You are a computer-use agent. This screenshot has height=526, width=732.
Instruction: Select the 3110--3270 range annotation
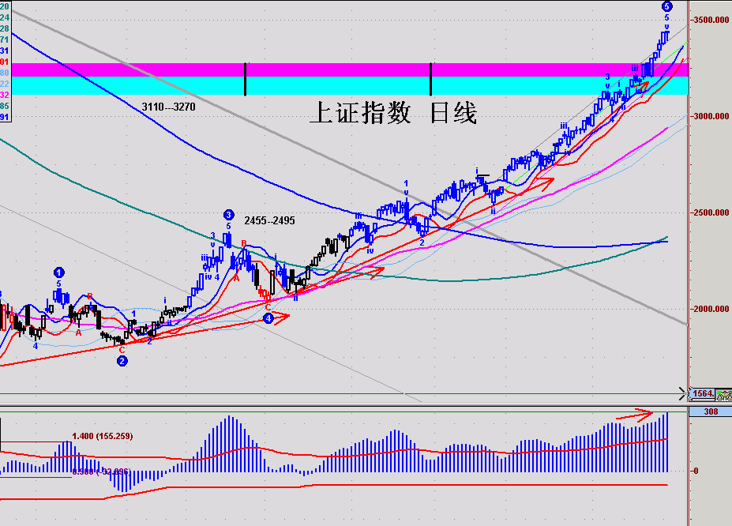coord(168,107)
